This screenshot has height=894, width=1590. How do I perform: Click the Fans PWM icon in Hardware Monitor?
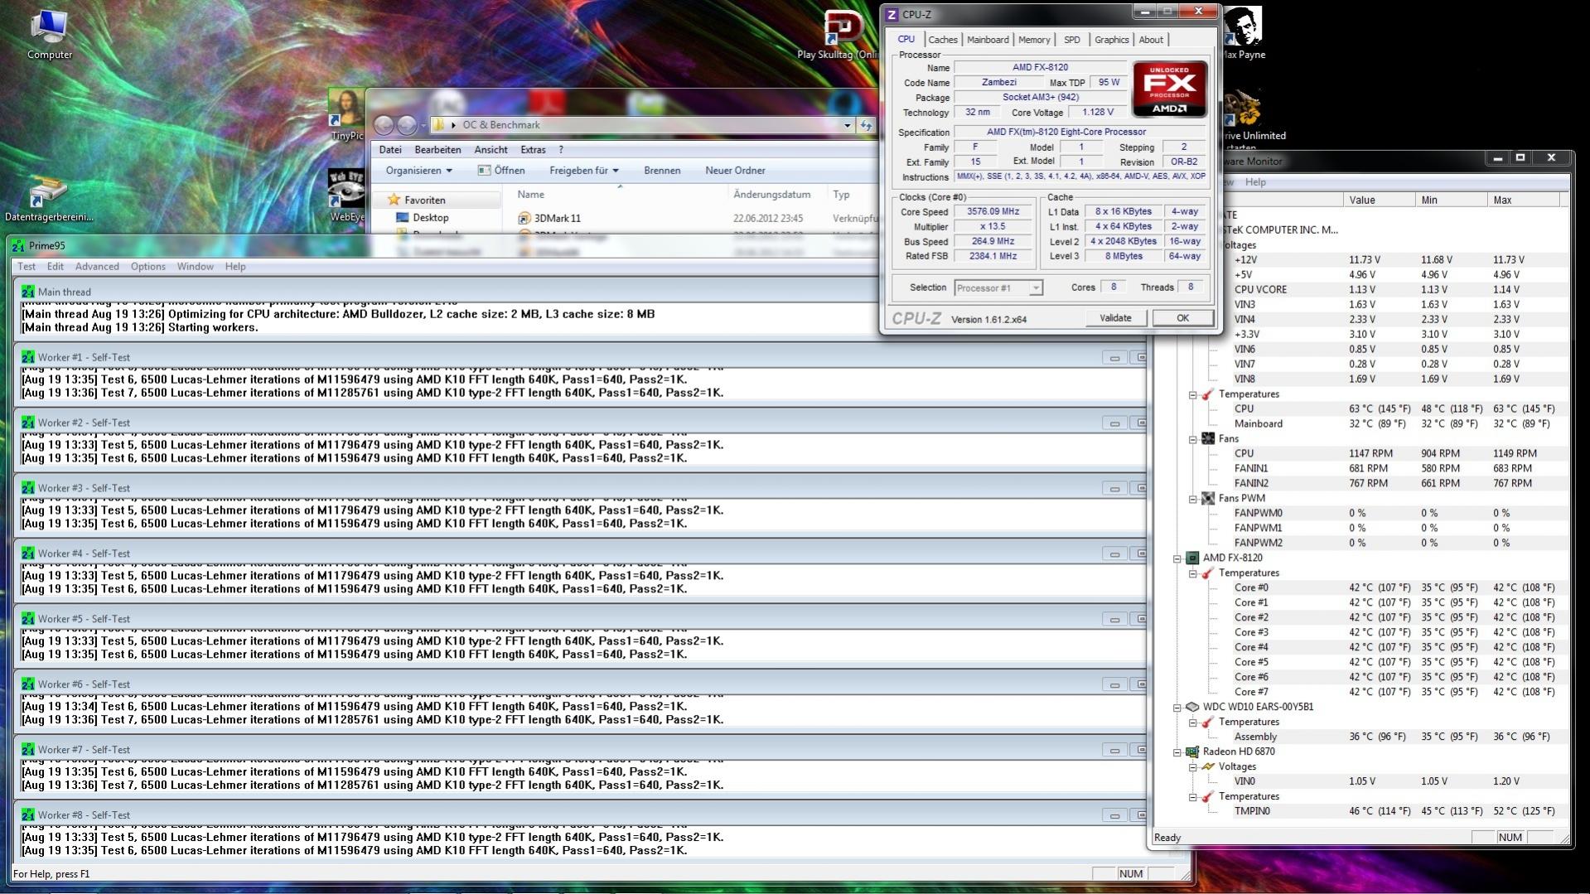pyautogui.click(x=1208, y=499)
